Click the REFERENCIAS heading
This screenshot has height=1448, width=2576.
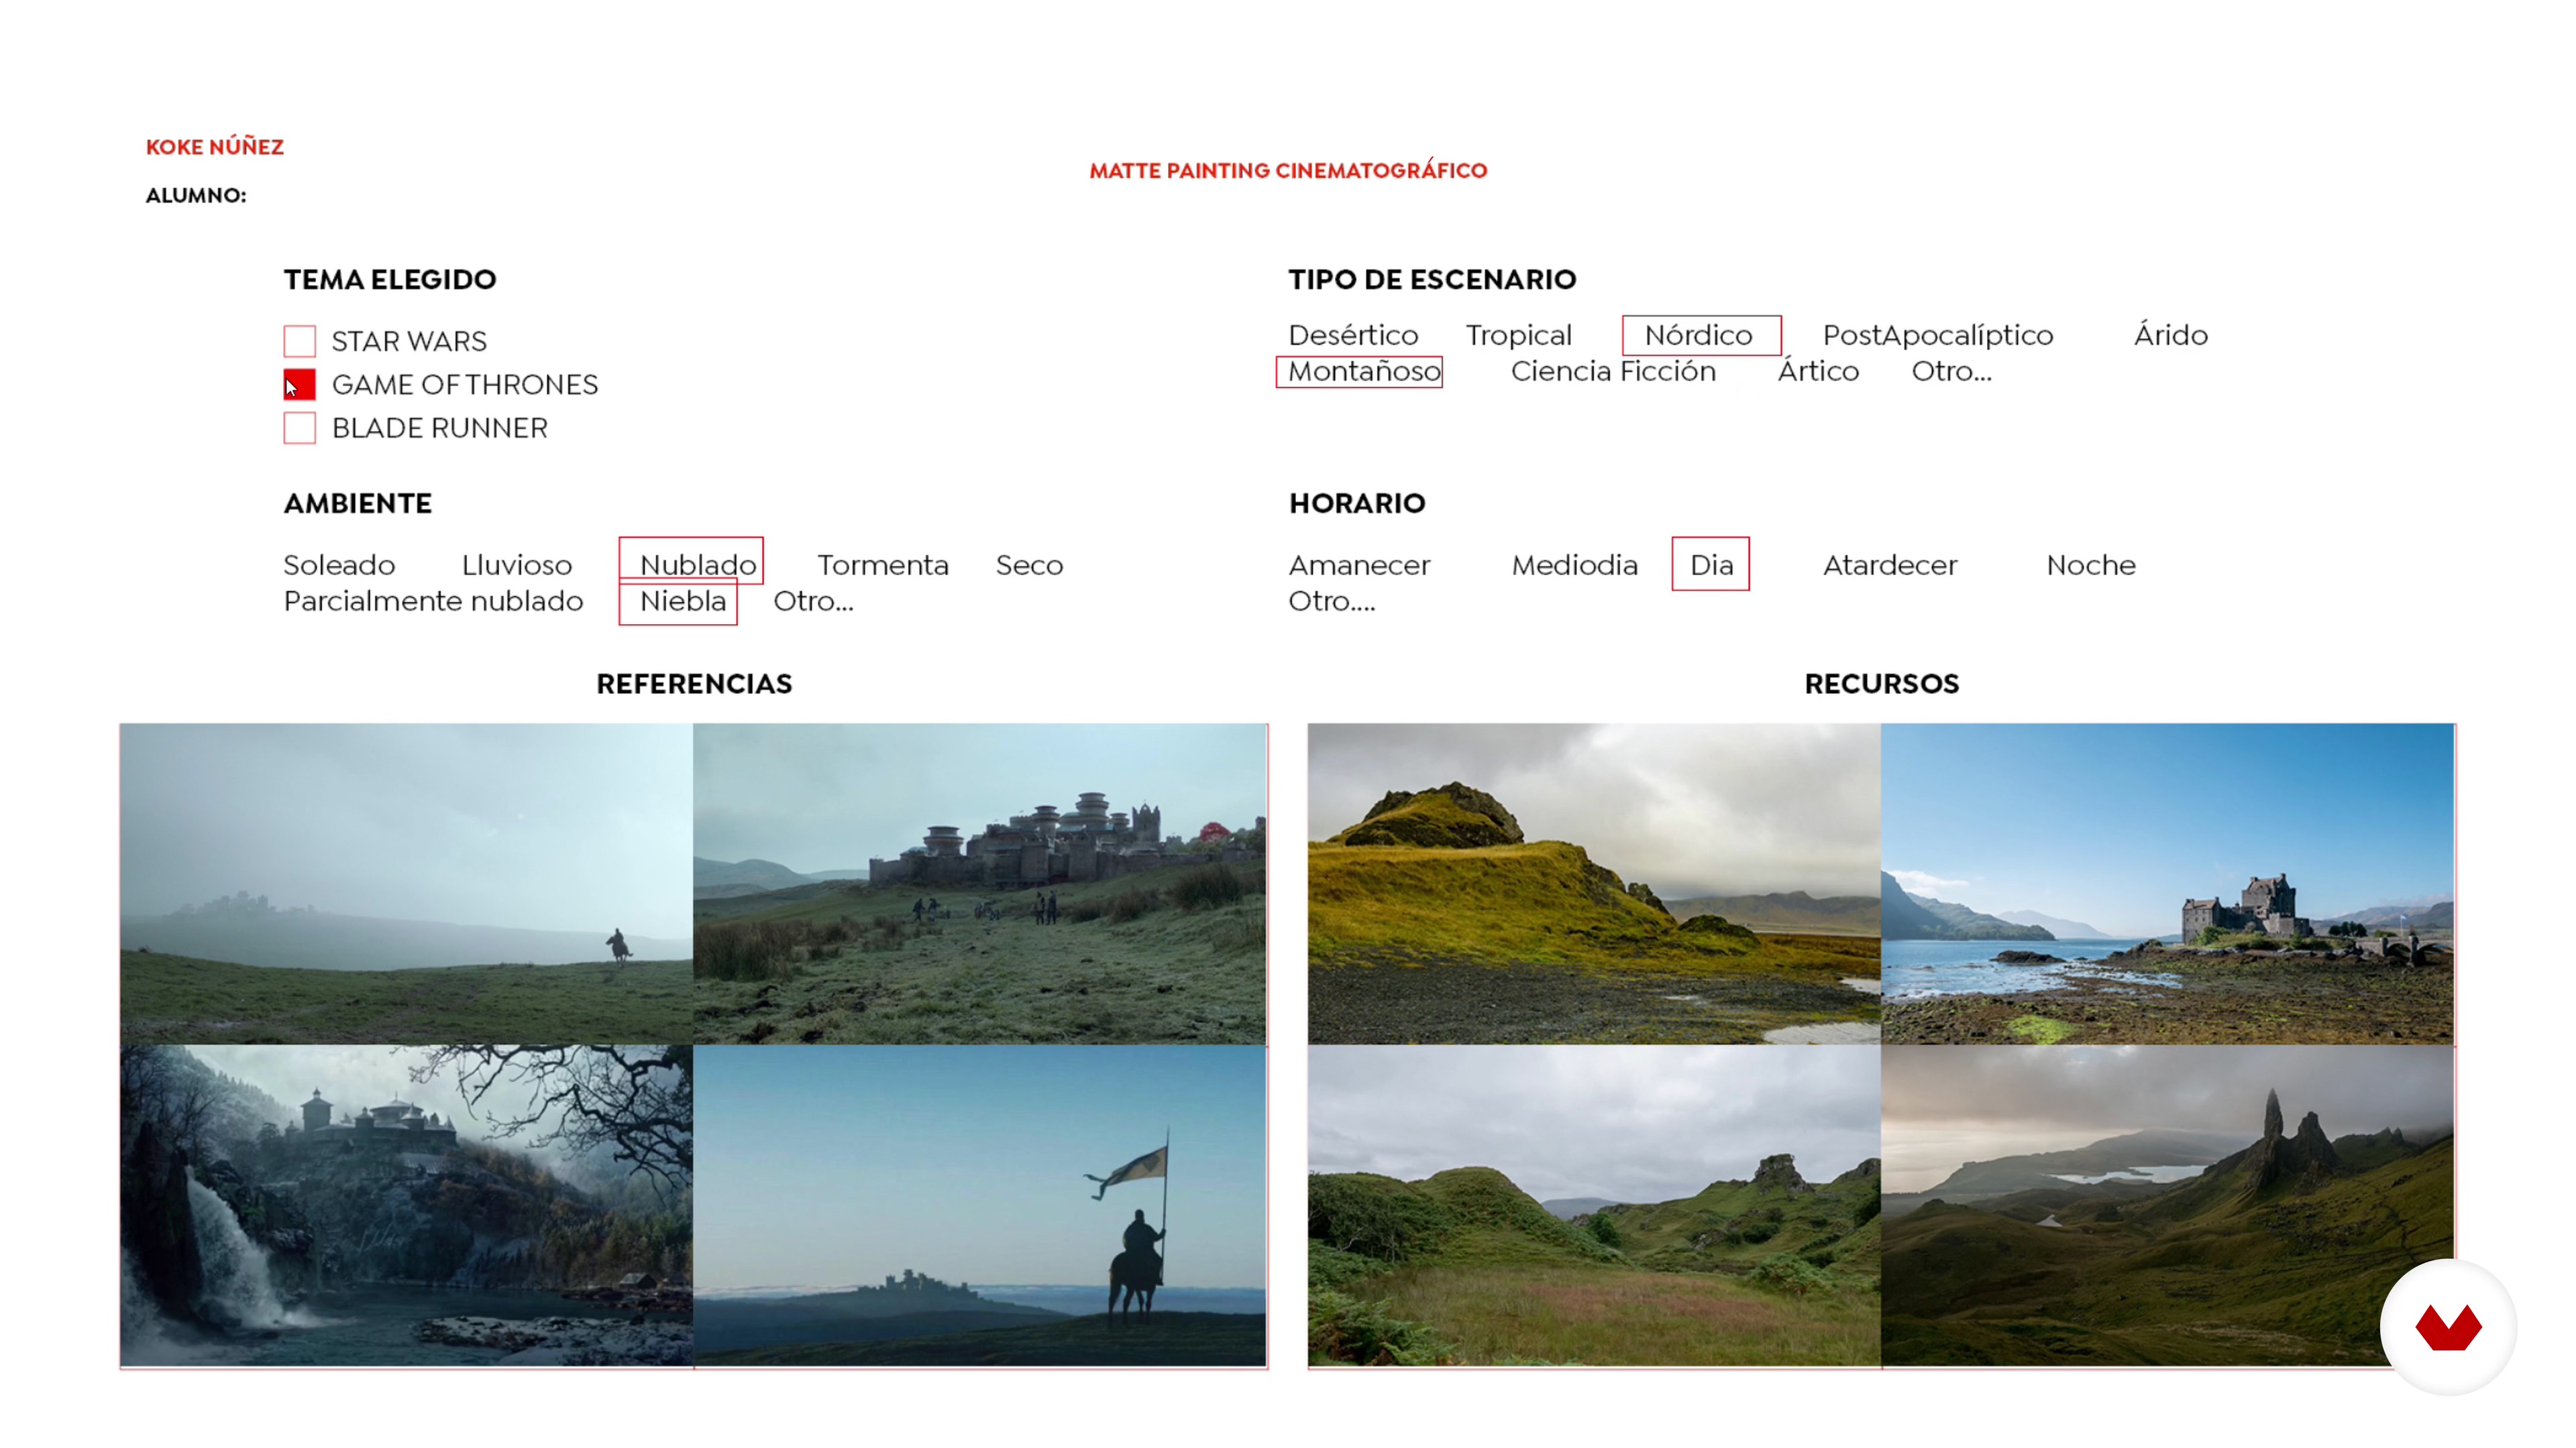point(694,684)
